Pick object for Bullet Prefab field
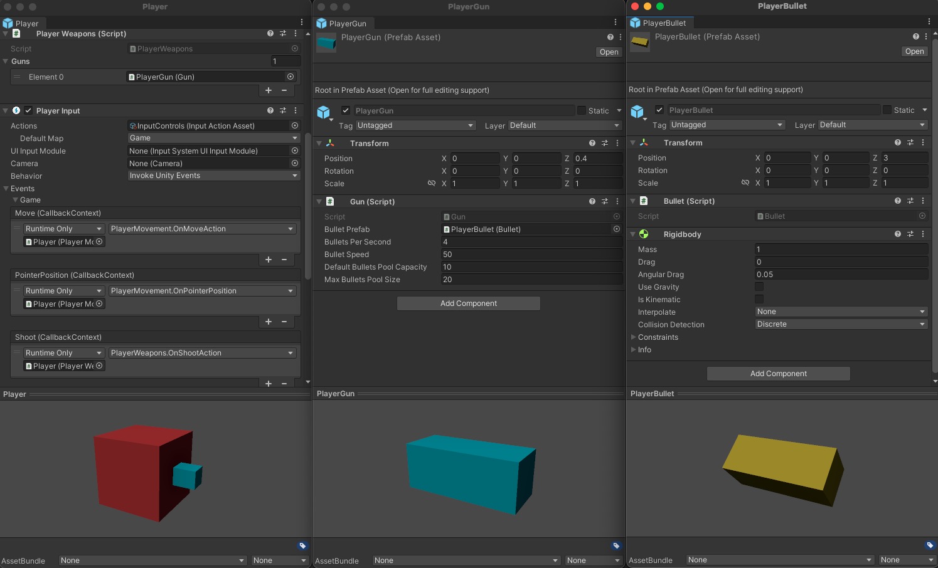The width and height of the screenshot is (938, 568). pyautogui.click(x=617, y=229)
